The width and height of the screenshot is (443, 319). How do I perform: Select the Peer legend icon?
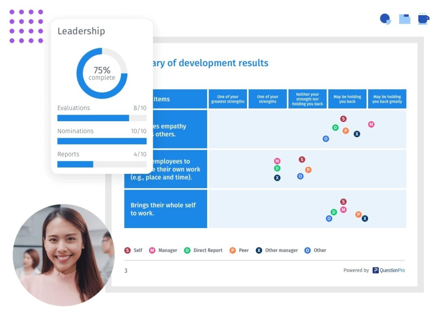coord(233,250)
